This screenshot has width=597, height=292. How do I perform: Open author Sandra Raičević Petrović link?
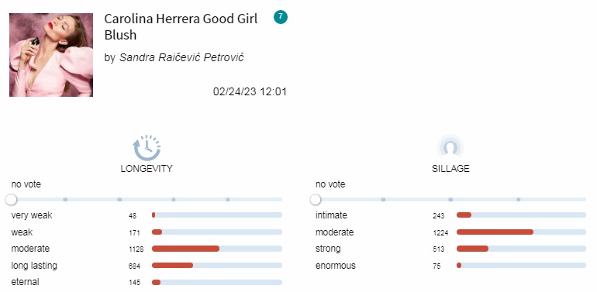pos(181,57)
